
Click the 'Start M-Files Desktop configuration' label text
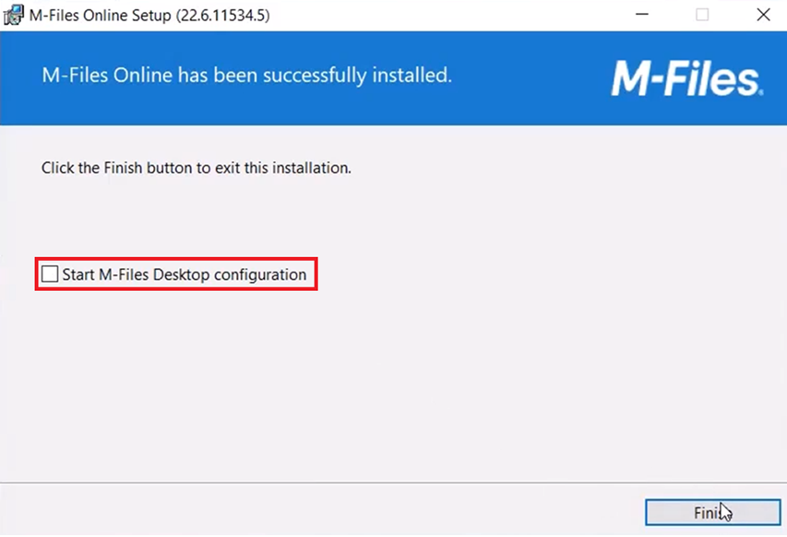coord(185,274)
